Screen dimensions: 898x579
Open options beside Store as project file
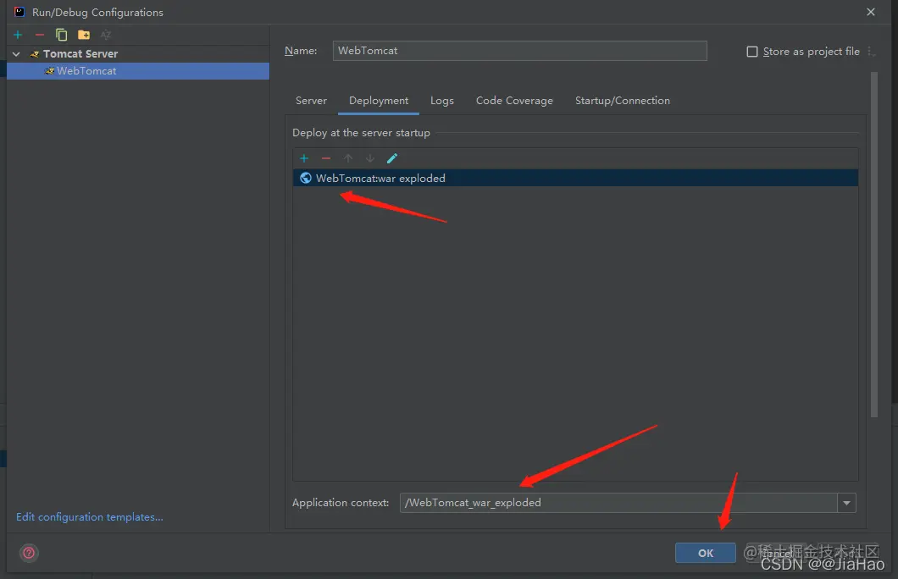[871, 52]
